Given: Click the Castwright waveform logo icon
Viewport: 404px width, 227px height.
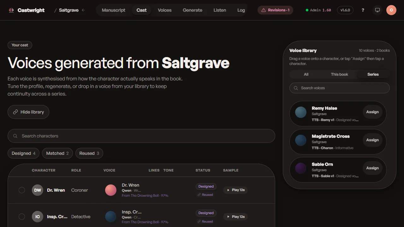Looking at the screenshot, I should pyautogui.click(x=11, y=10).
